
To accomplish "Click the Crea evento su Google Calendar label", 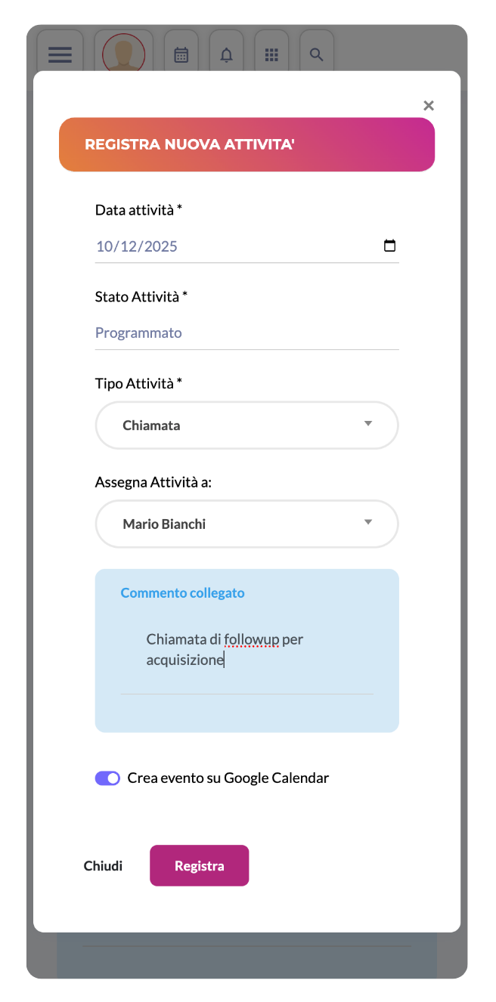I will click(228, 778).
